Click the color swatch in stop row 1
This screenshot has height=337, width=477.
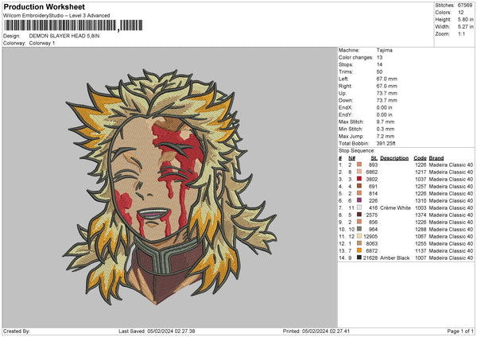coord(359,165)
